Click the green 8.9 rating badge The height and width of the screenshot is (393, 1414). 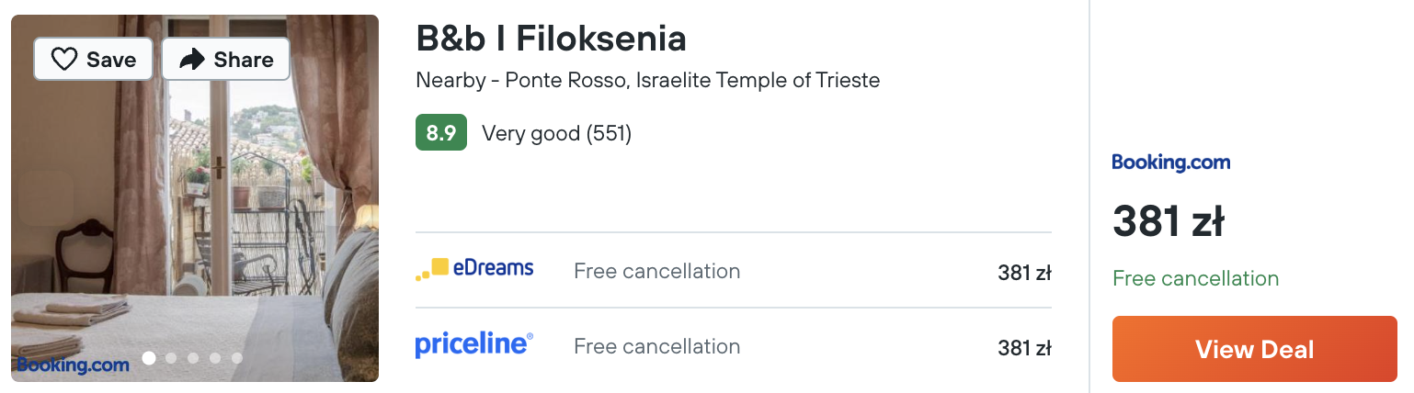click(441, 133)
